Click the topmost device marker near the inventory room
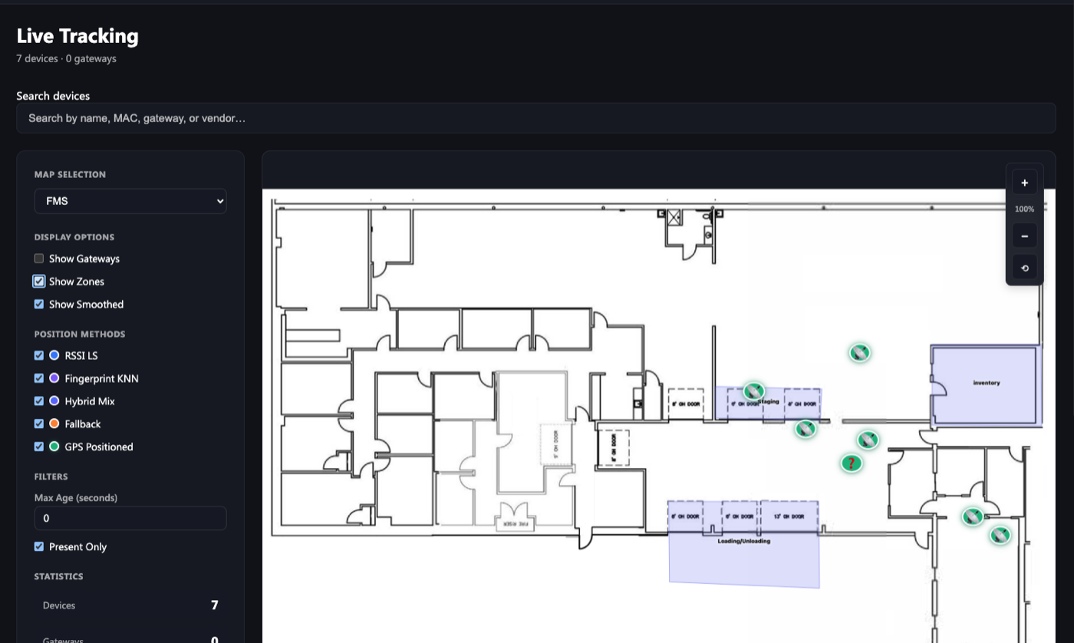1074x643 pixels. [858, 353]
